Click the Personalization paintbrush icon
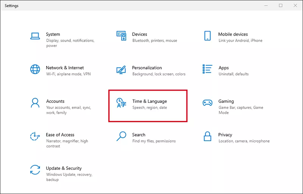 pos(121,70)
